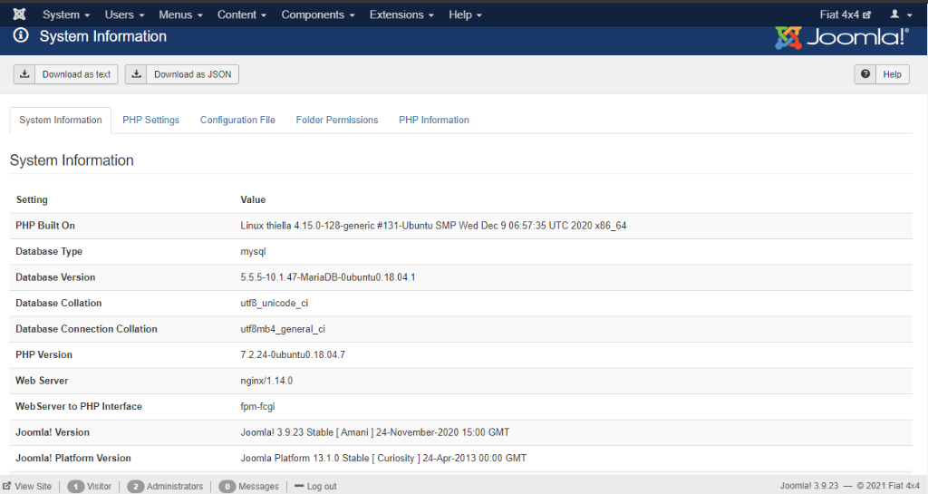This screenshot has width=928, height=494.
Task: Click the Administrators count badge
Action: pyautogui.click(x=136, y=487)
